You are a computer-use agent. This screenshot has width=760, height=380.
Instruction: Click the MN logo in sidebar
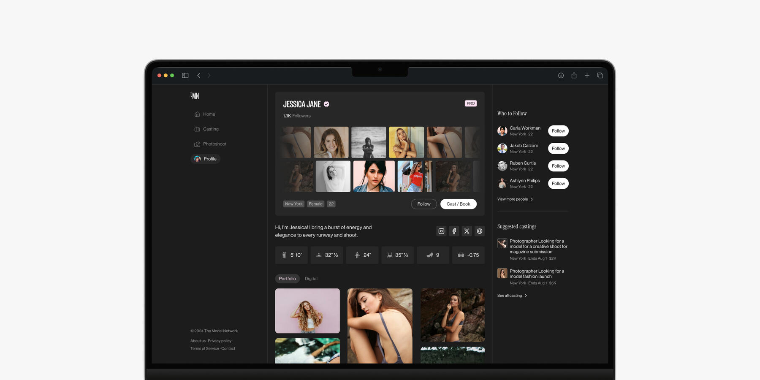coord(195,96)
